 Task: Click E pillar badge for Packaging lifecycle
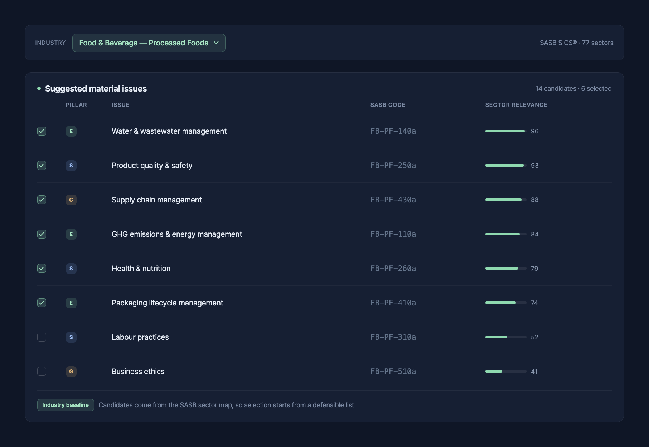pos(71,303)
